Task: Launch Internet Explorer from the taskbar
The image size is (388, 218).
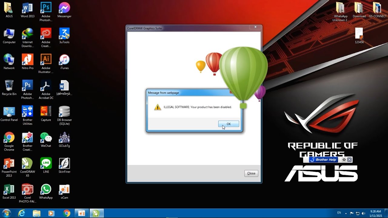Action: 22,213
